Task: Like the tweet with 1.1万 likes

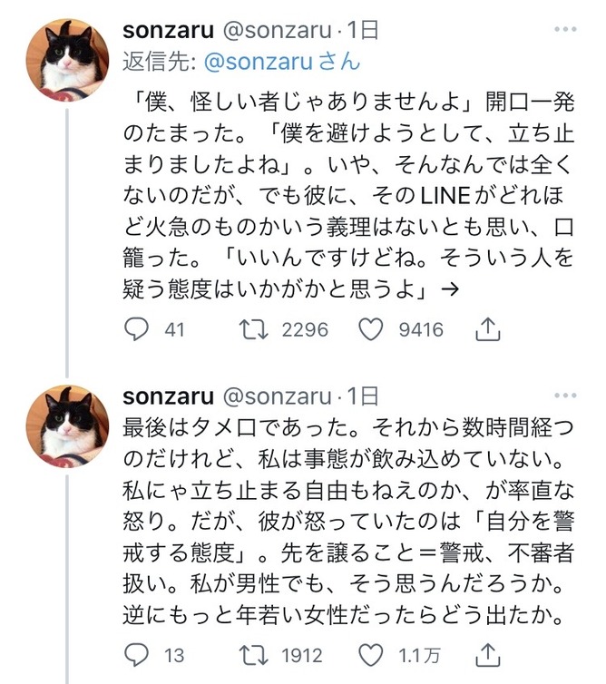Action: pos(372,653)
